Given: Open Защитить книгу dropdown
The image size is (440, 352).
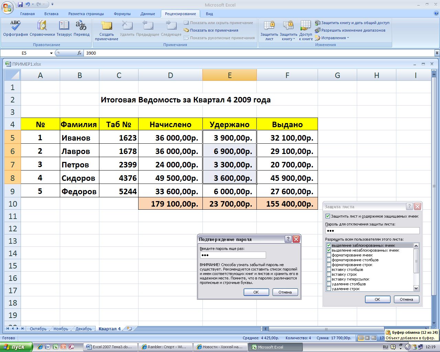Looking at the screenshot, I should 288,30.
